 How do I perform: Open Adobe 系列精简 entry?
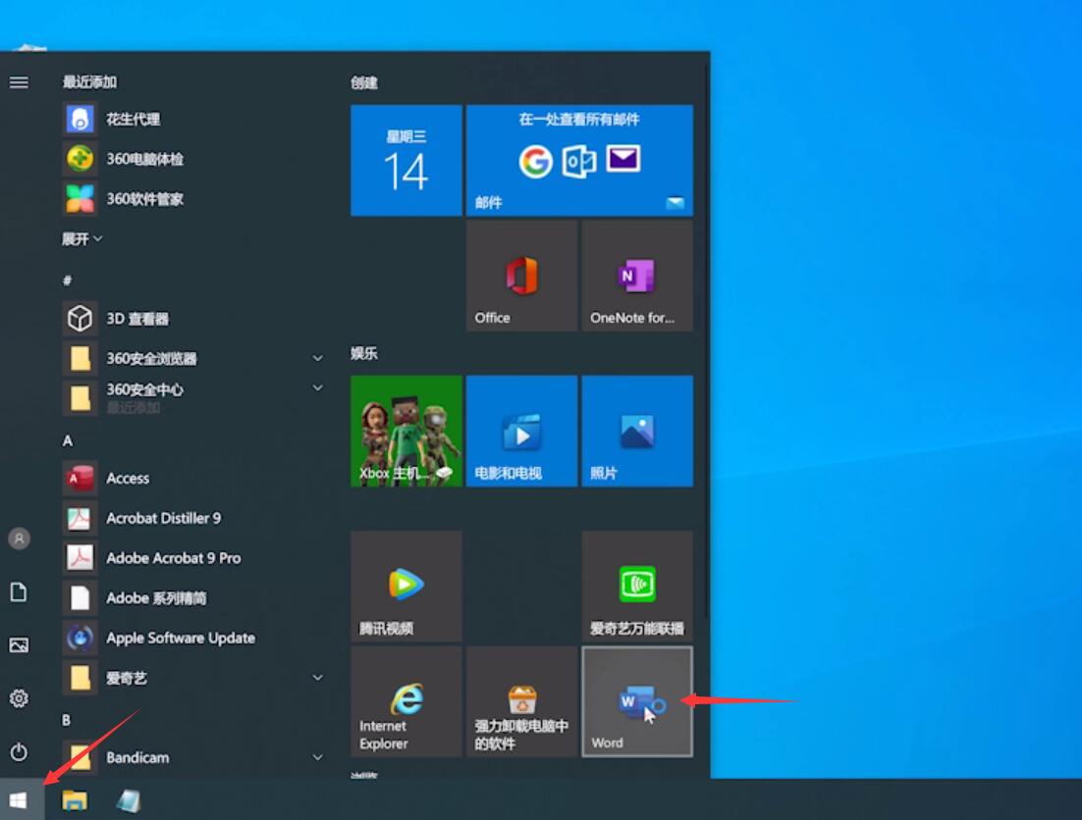click(x=193, y=598)
